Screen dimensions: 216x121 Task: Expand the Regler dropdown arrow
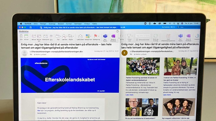73,36
